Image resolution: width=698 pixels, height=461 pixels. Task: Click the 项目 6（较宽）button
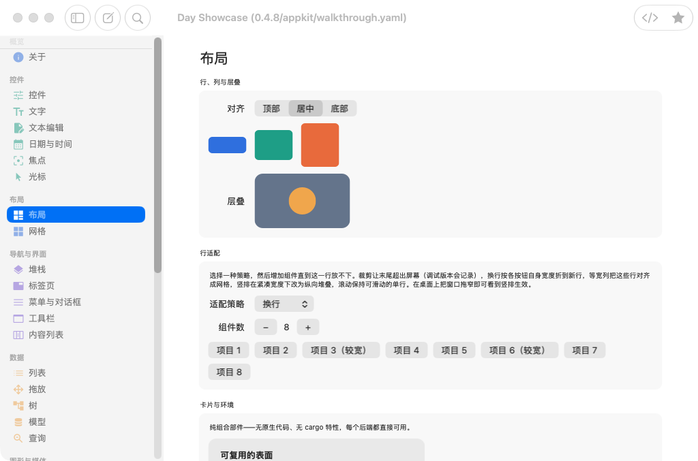519,350
